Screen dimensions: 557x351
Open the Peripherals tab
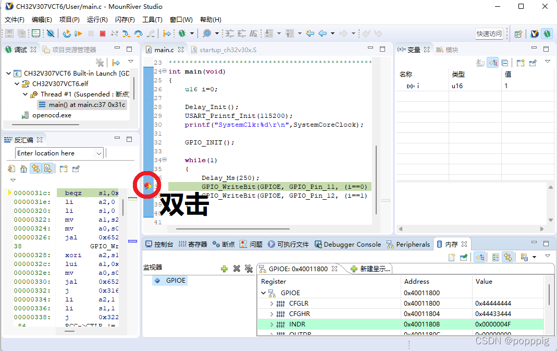[x=408, y=244]
